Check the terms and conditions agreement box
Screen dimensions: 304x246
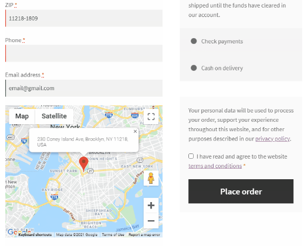[191, 156]
